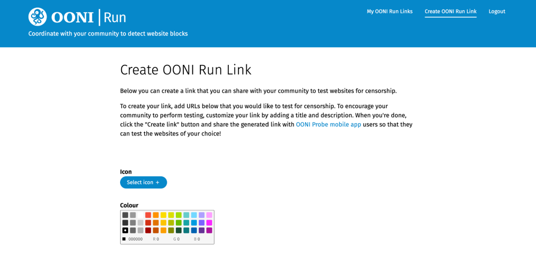
Task: Click the OONI octopus logo icon
Action: [x=38, y=17]
